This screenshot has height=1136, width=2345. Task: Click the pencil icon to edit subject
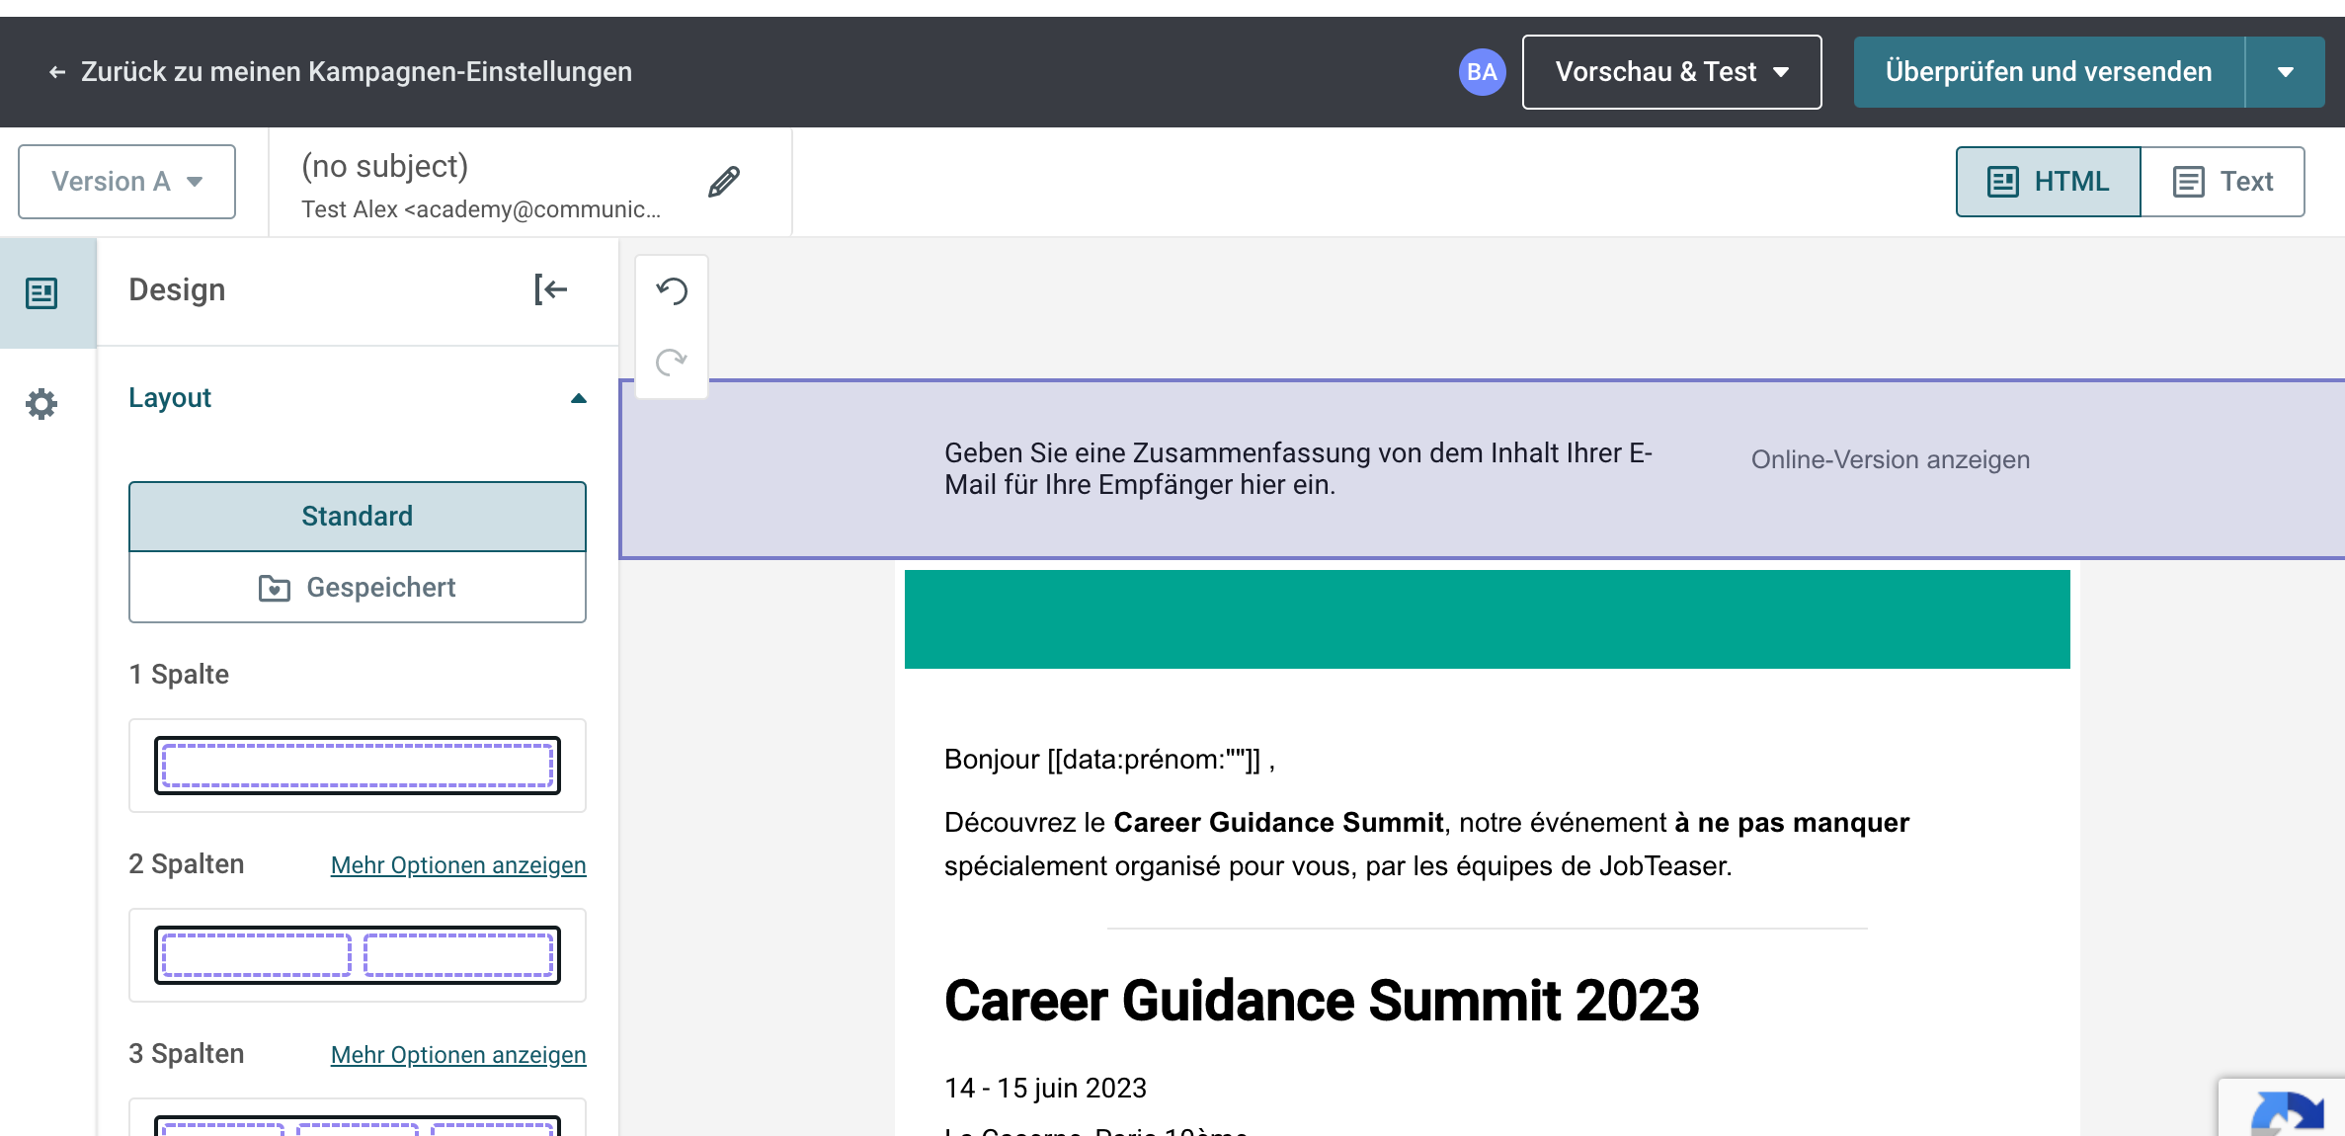coord(724,182)
